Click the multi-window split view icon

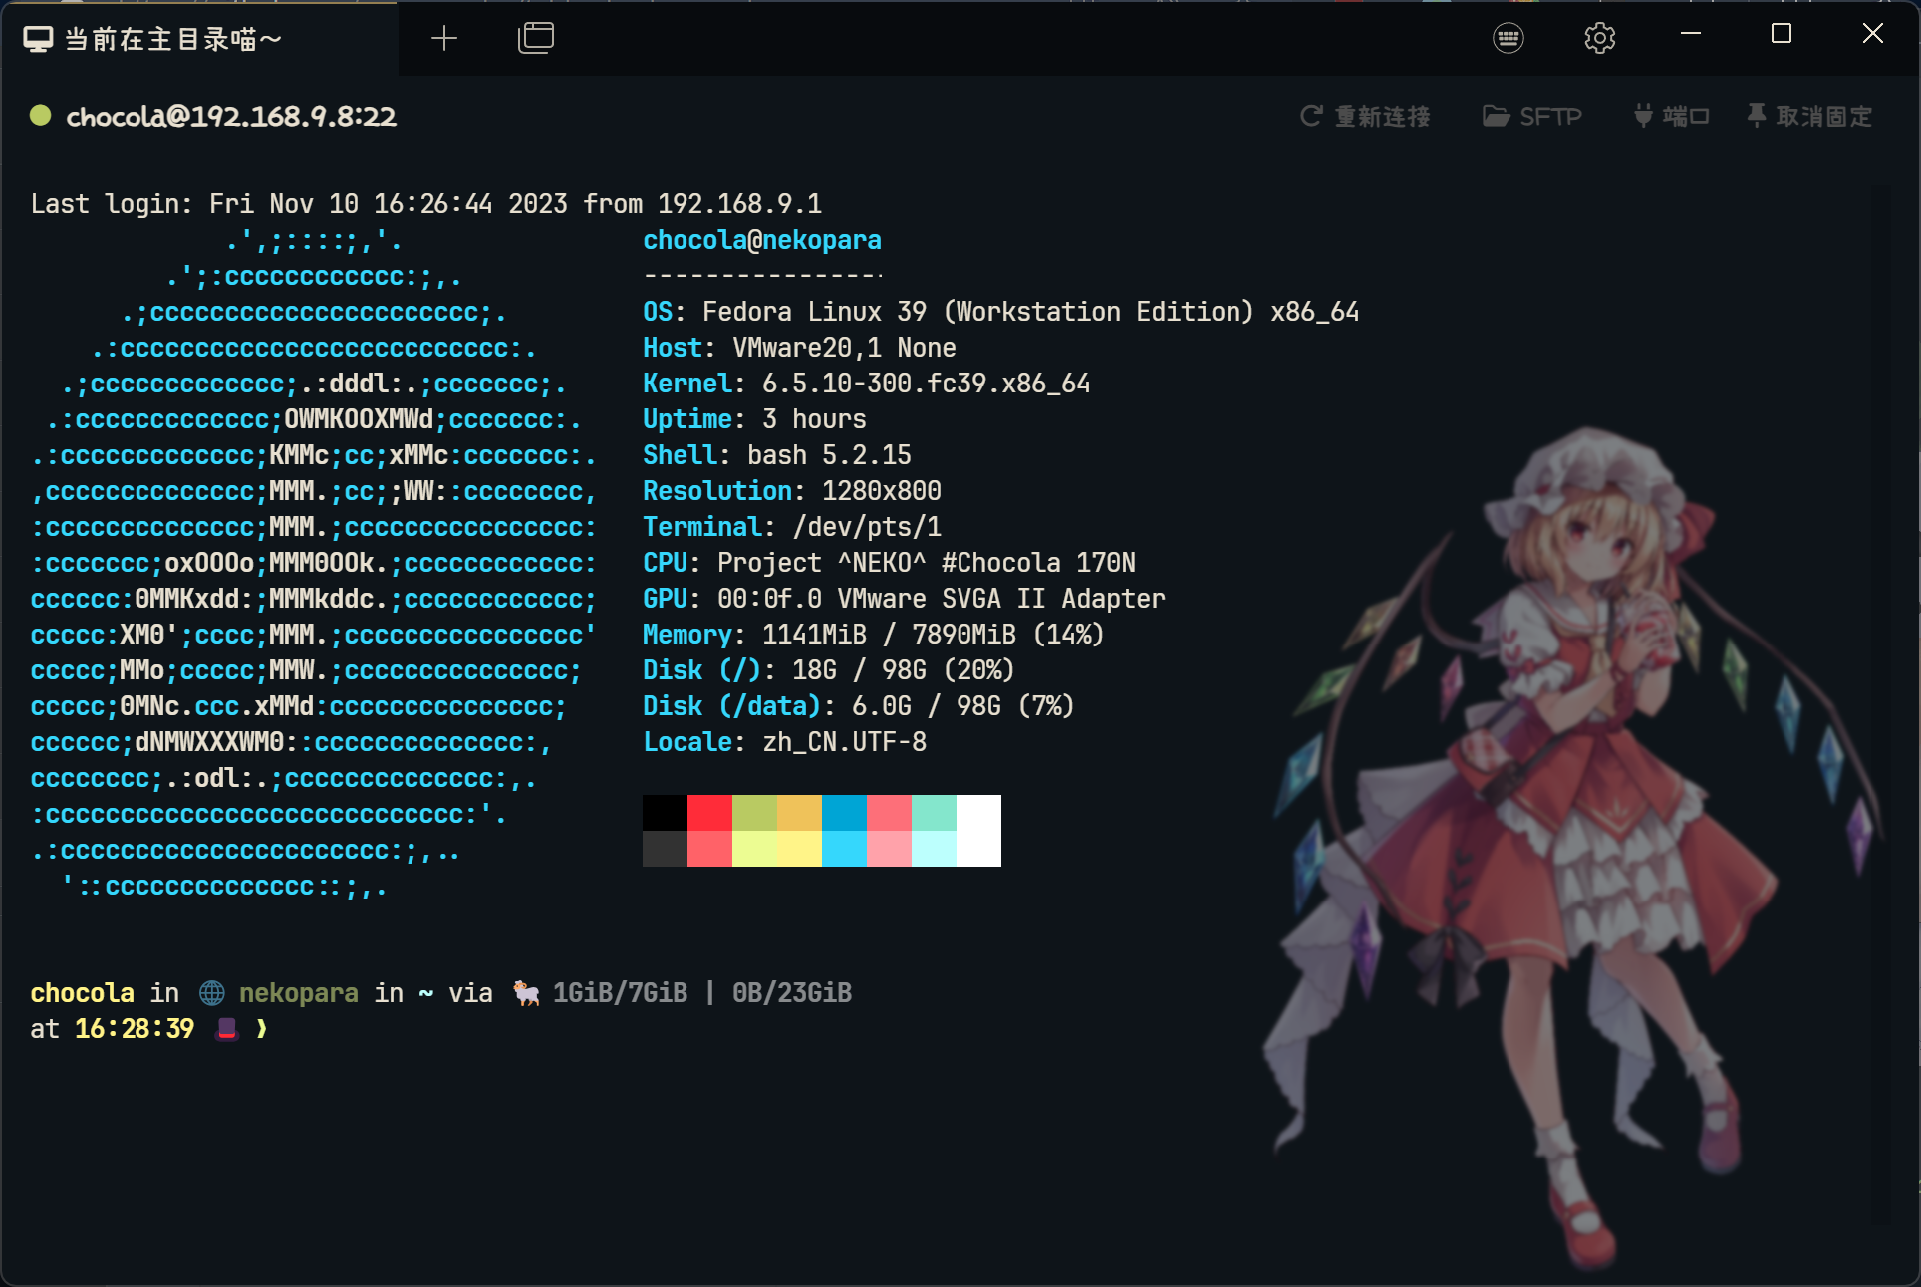536,38
